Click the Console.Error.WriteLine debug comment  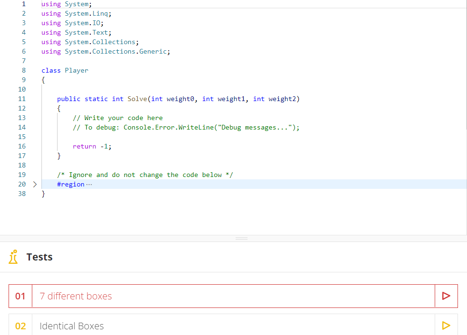point(186,127)
